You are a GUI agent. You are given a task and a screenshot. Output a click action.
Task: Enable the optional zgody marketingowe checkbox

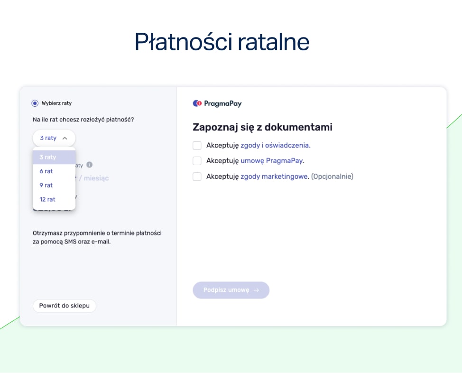pos(197,177)
